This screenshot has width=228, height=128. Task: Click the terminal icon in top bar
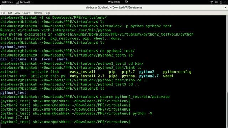[x=17, y=2]
